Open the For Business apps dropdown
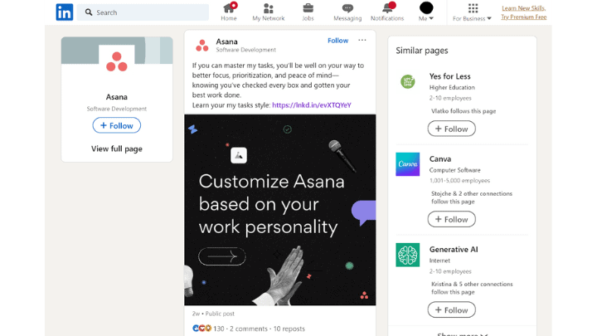The height and width of the screenshot is (336, 597). point(473,12)
